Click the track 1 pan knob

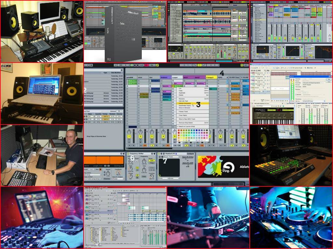(129, 132)
